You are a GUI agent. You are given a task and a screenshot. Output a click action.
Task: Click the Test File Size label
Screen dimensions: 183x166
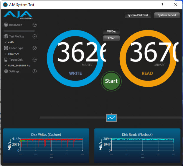click(x=17, y=36)
